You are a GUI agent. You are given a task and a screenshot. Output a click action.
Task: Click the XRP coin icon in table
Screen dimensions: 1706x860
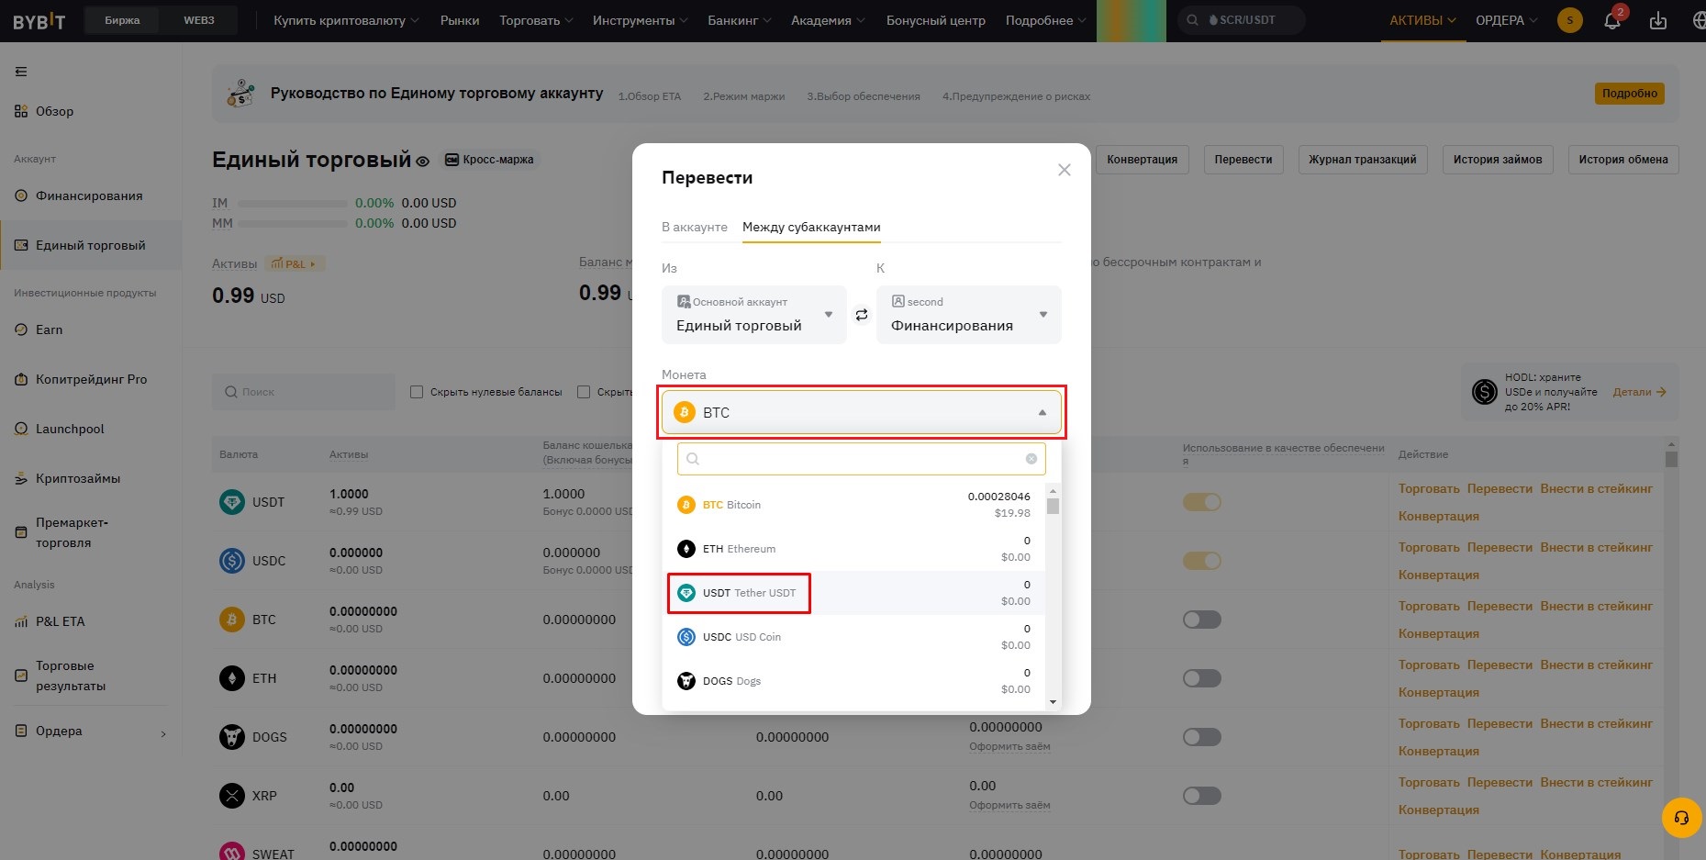[232, 796]
